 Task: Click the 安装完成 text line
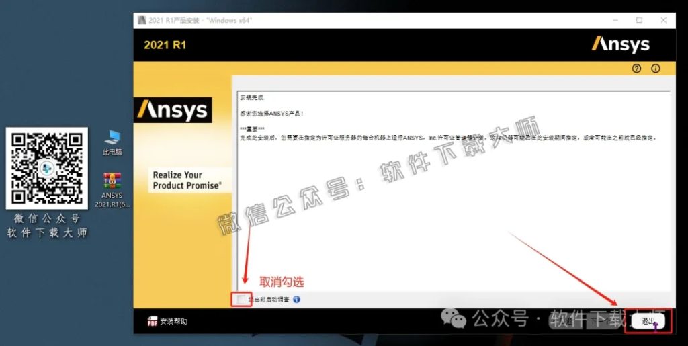click(x=253, y=97)
